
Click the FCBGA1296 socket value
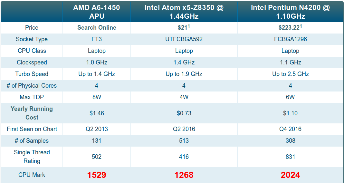(290, 39)
